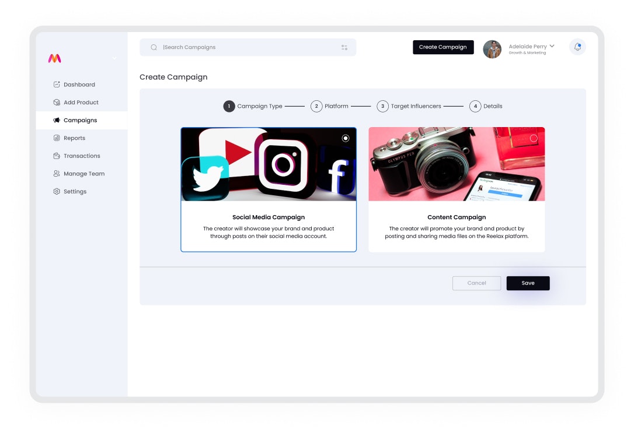The height and width of the screenshot is (436, 634).
Task: Open notifications bell icon
Action: coord(577,47)
